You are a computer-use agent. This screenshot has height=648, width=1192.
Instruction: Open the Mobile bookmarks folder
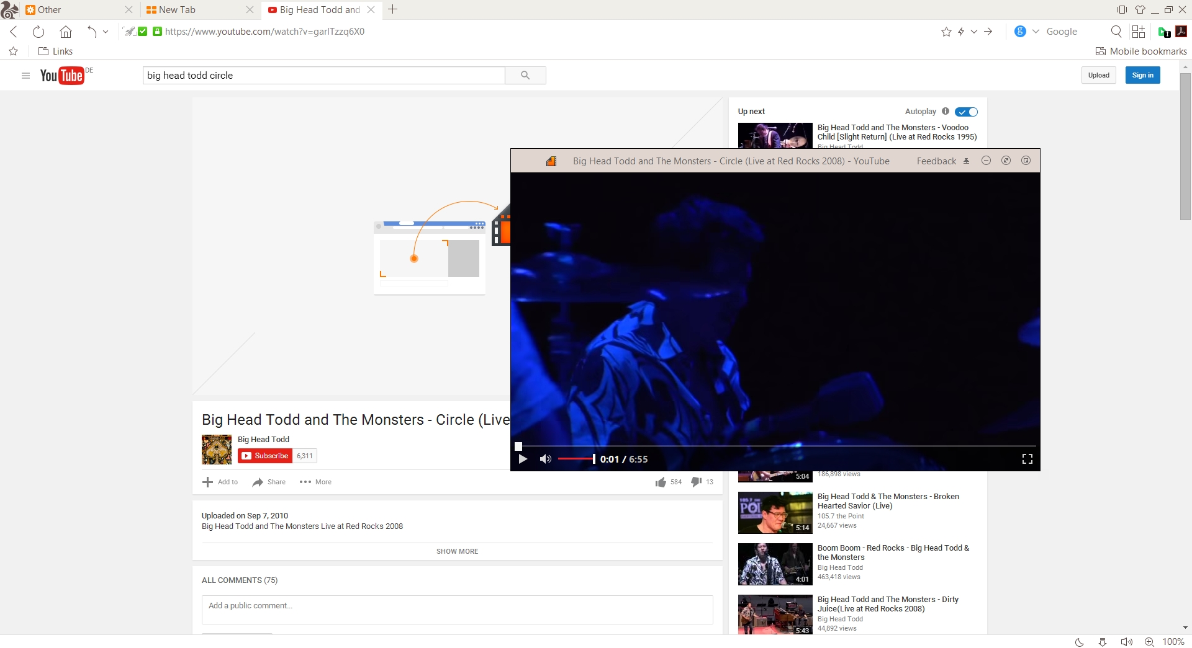1141,51
